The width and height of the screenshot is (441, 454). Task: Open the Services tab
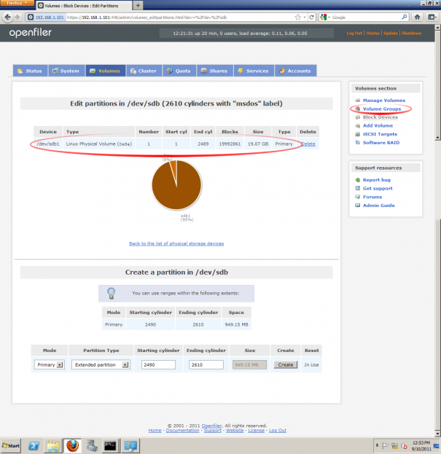click(254, 71)
